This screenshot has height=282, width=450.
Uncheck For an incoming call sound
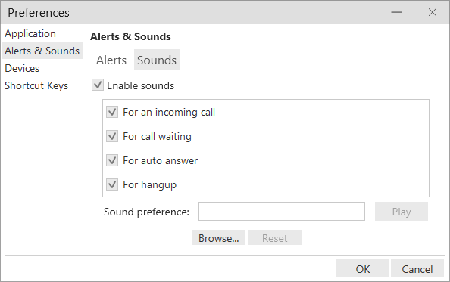point(112,112)
